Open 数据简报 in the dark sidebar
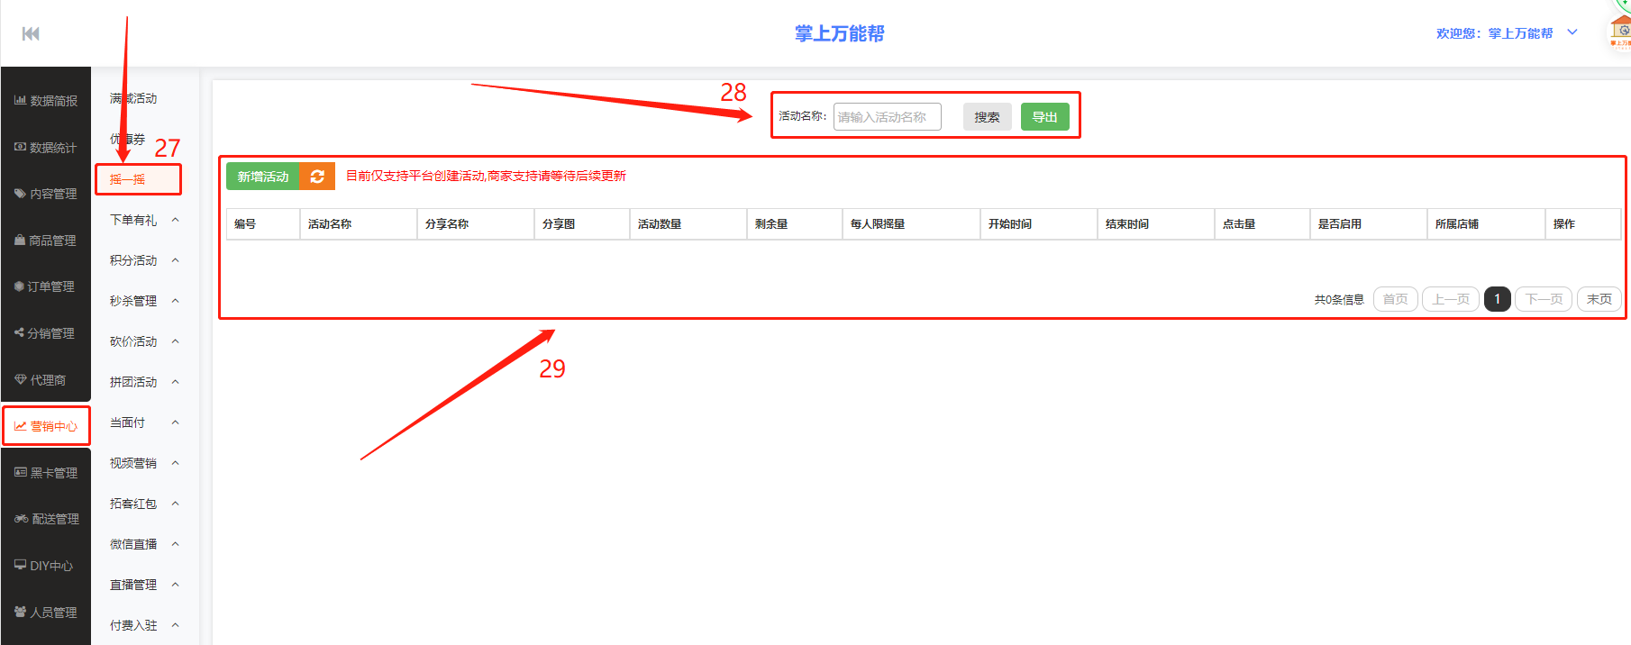Screen dimensions: 1631x645 (x=46, y=101)
